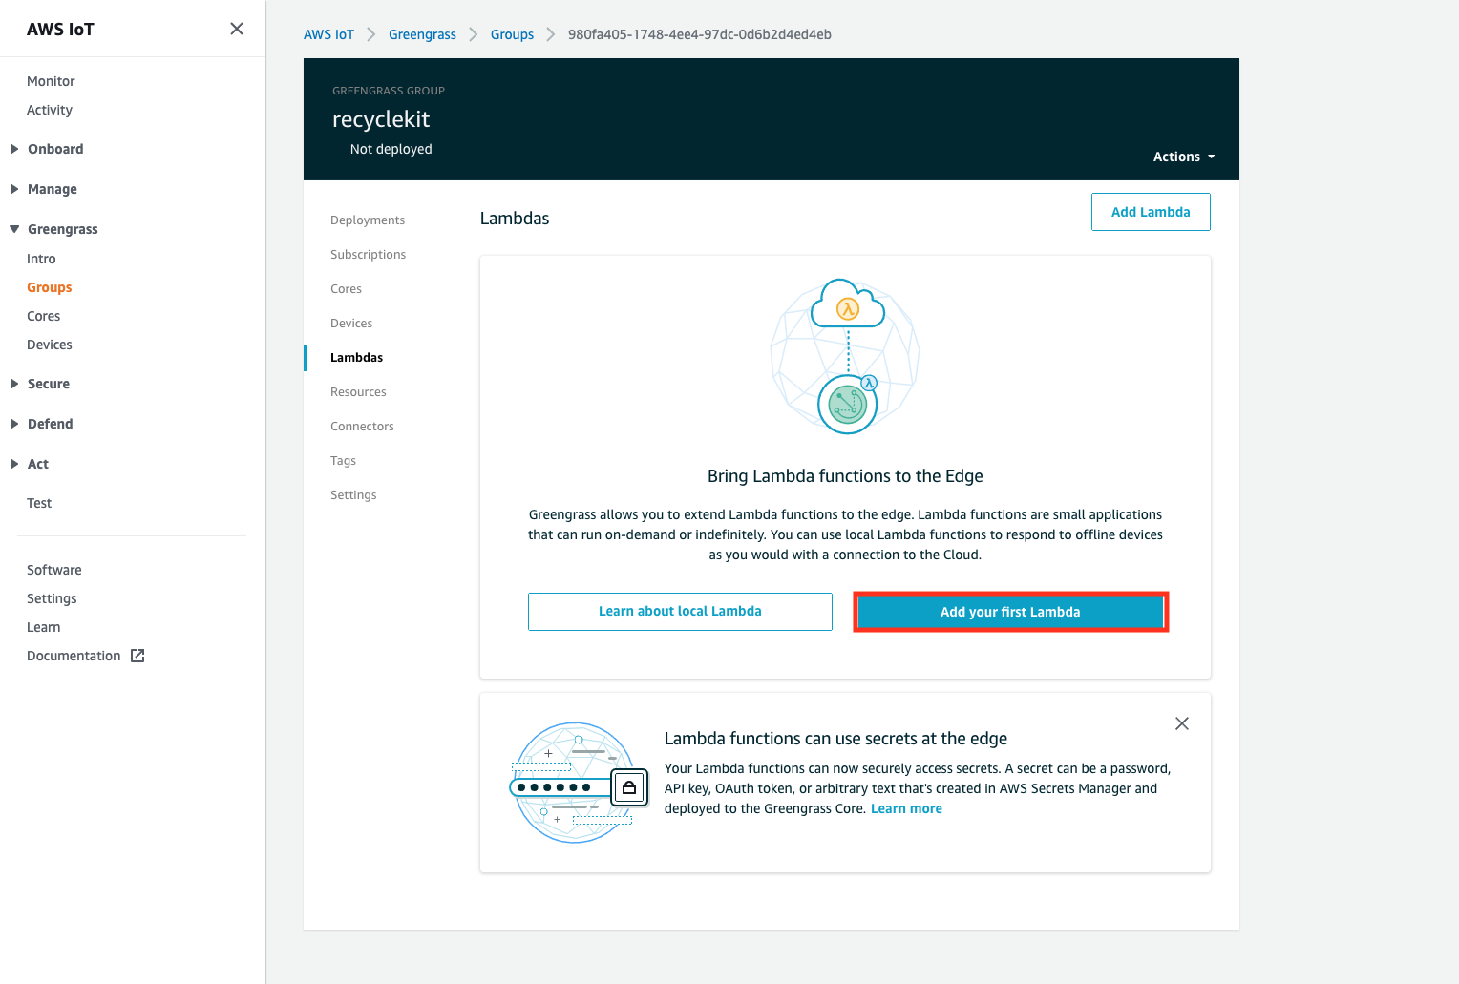
Task: Switch to the group Cores tab
Action: point(347,289)
